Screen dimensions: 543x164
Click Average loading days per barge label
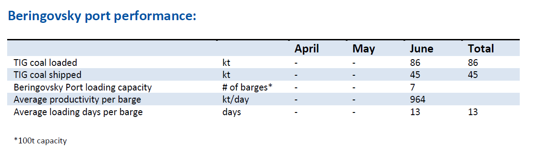78,112
